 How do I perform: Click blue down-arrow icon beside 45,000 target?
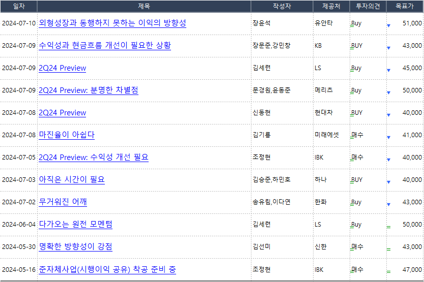click(x=388, y=71)
